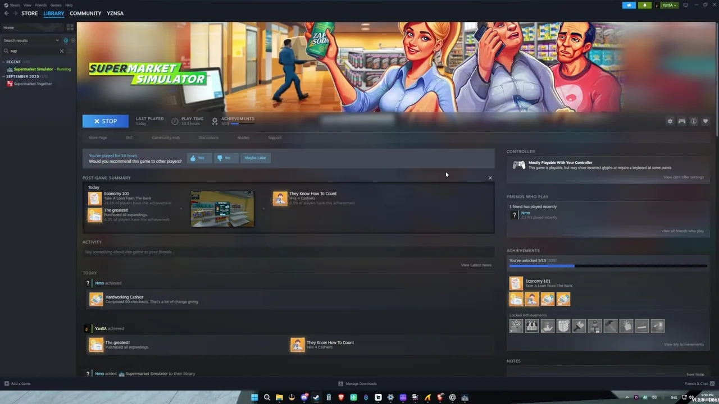The height and width of the screenshot is (404, 719).
Task: Open the post-game screenshot thumbnail
Action: 222,209
